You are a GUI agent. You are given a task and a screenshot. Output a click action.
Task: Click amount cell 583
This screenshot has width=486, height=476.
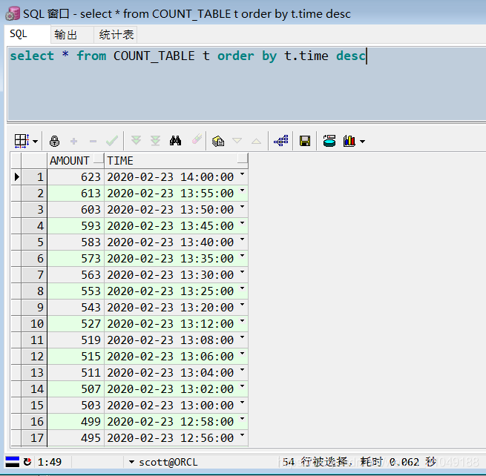[76, 242]
